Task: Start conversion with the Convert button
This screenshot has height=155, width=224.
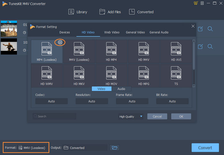Action: click(x=205, y=148)
